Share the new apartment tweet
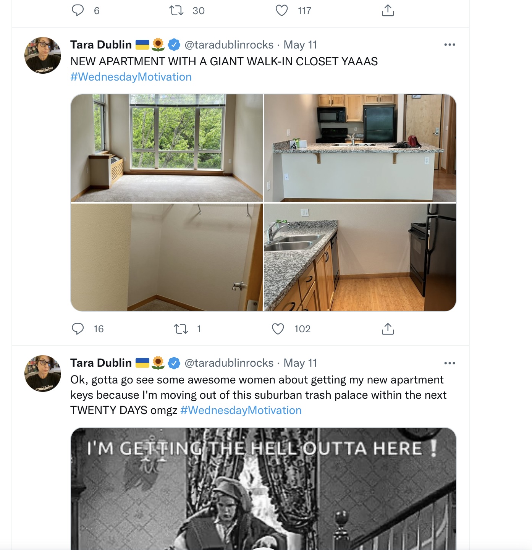This screenshot has width=532, height=550. point(388,329)
